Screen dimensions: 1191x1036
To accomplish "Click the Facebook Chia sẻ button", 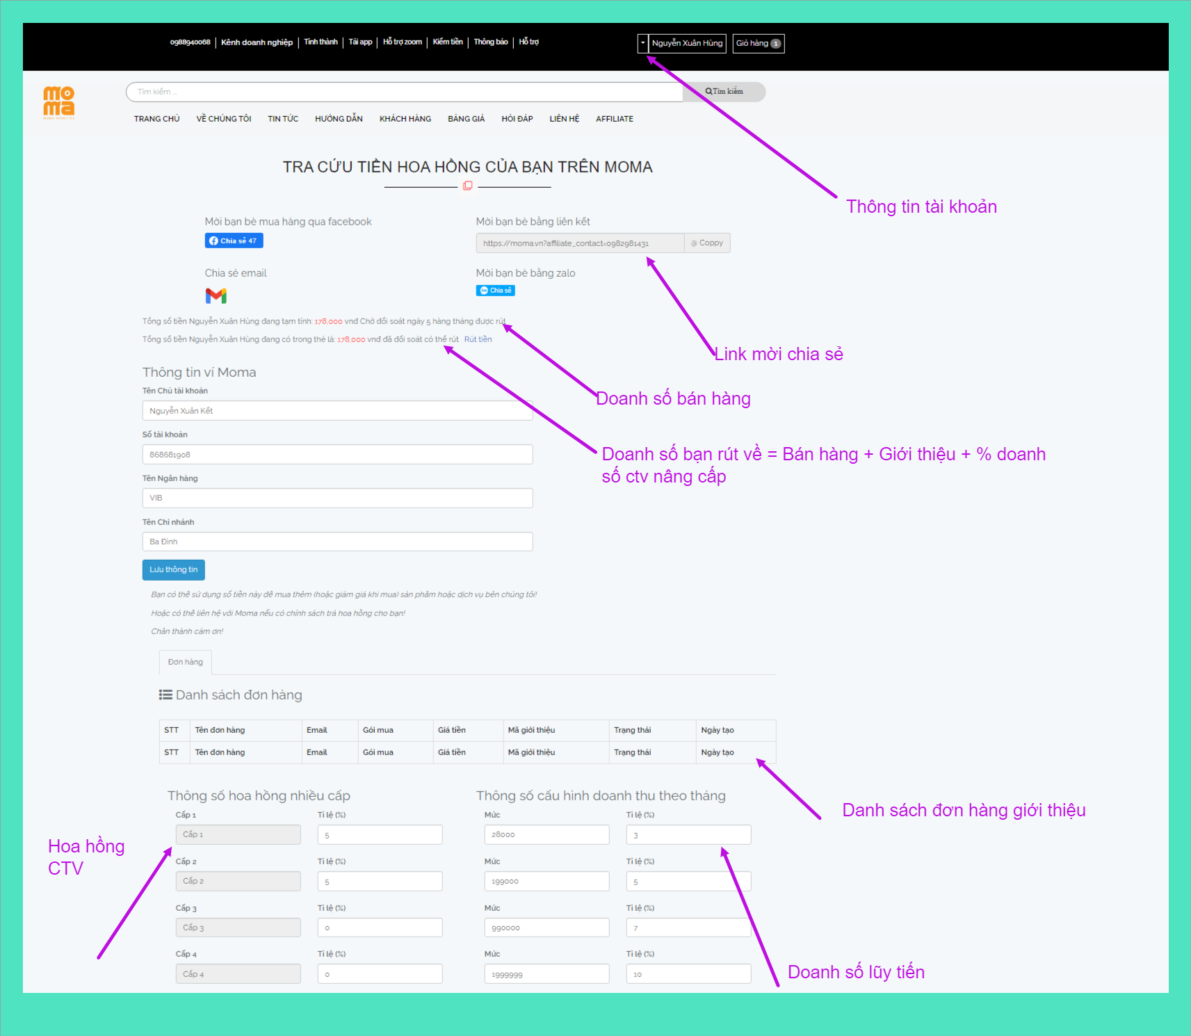I will click(x=234, y=241).
